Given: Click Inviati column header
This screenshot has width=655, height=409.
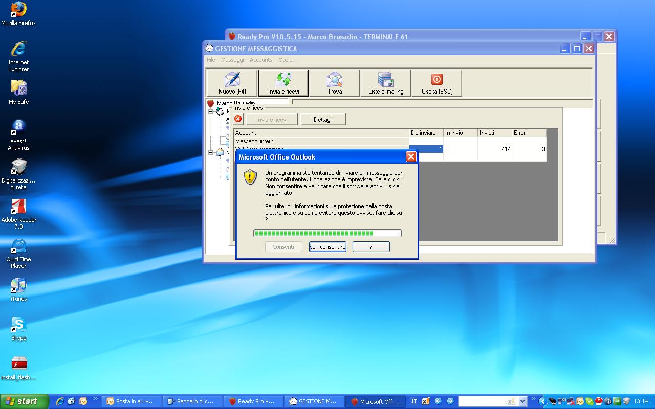Looking at the screenshot, I should pos(495,133).
